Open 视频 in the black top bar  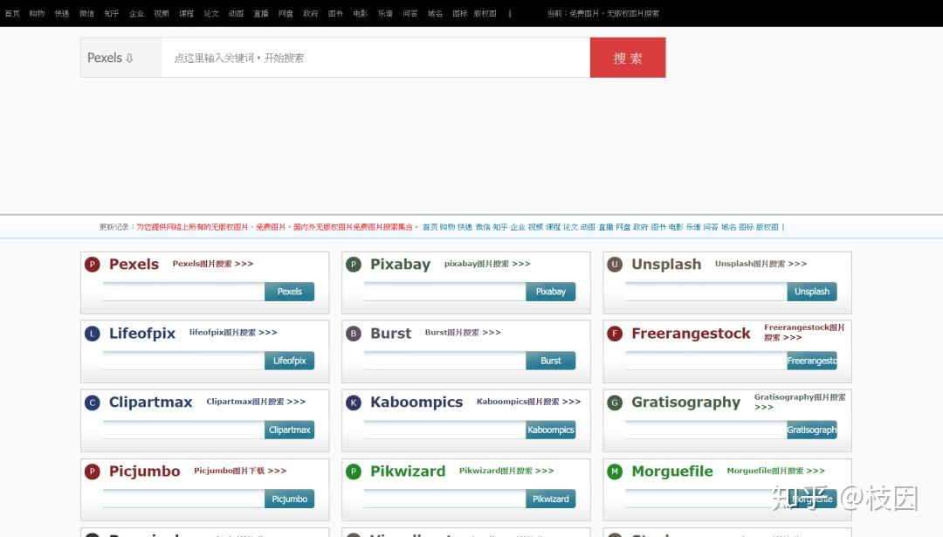point(162,13)
